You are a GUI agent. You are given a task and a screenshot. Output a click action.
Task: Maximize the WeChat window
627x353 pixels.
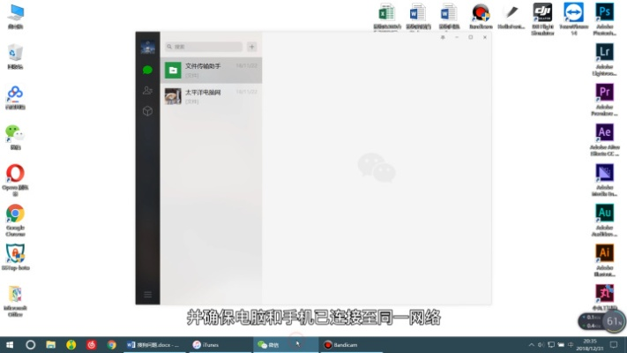point(471,37)
